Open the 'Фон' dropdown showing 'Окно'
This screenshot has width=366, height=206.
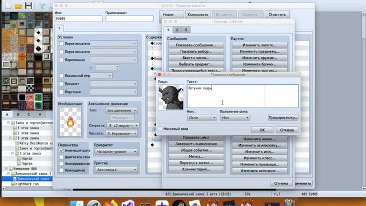(202, 117)
